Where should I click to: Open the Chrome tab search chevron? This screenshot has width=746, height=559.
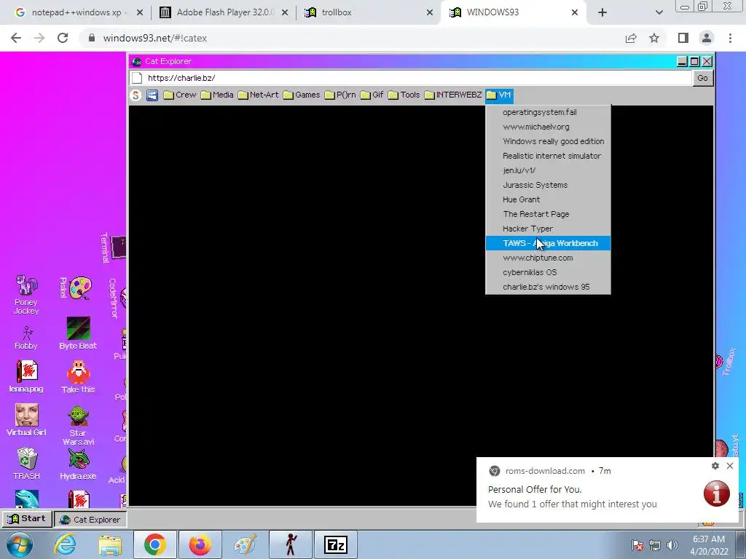point(659,13)
